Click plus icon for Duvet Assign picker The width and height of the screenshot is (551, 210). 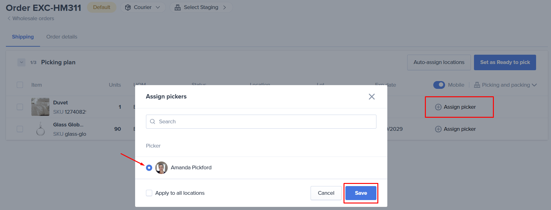coord(438,107)
